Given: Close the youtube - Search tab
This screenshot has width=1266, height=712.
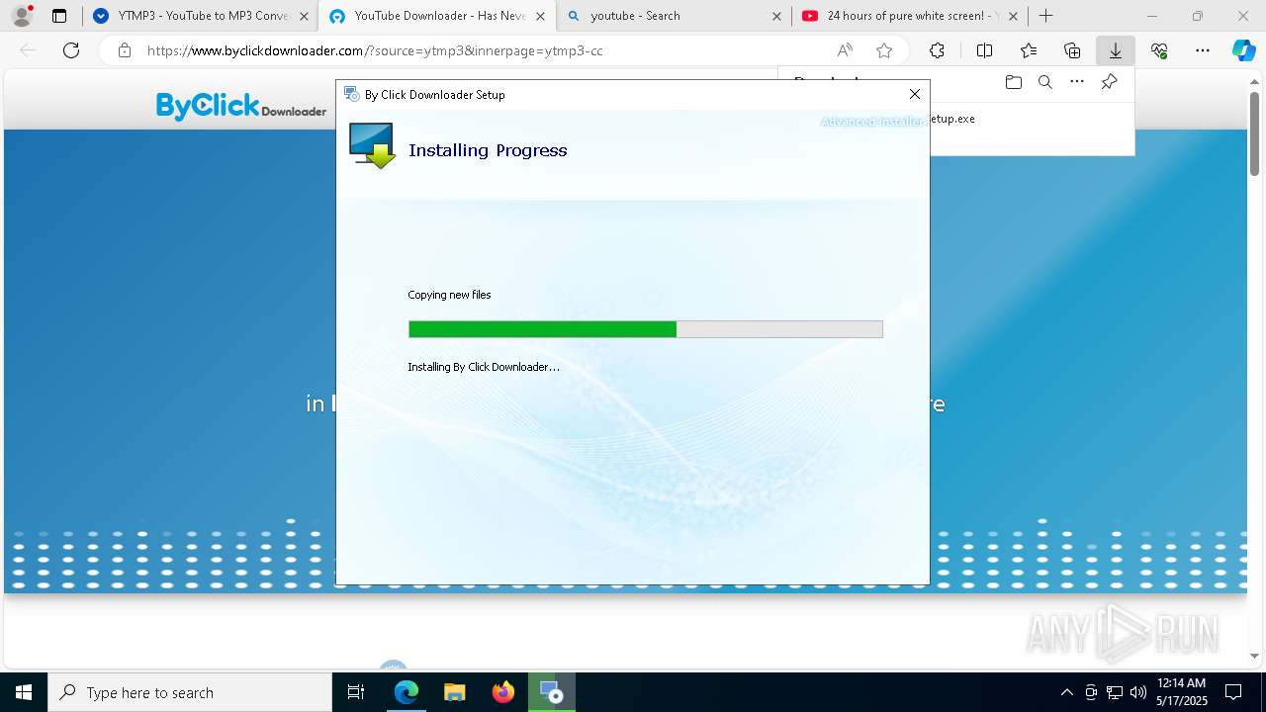Looking at the screenshot, I should tap(776, 16).
